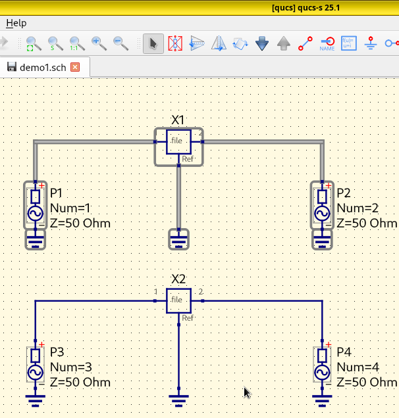Viewport: 399px width, 418px height.
Task: Toggle the Deactivate/Activate component tool
Action: (175, 44)
